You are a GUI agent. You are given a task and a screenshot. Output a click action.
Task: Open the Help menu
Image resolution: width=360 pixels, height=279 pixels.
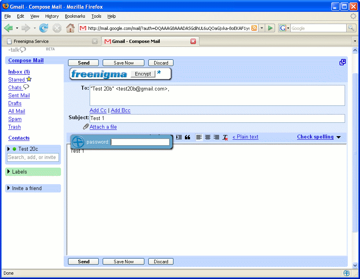click(x=112, y=16)
